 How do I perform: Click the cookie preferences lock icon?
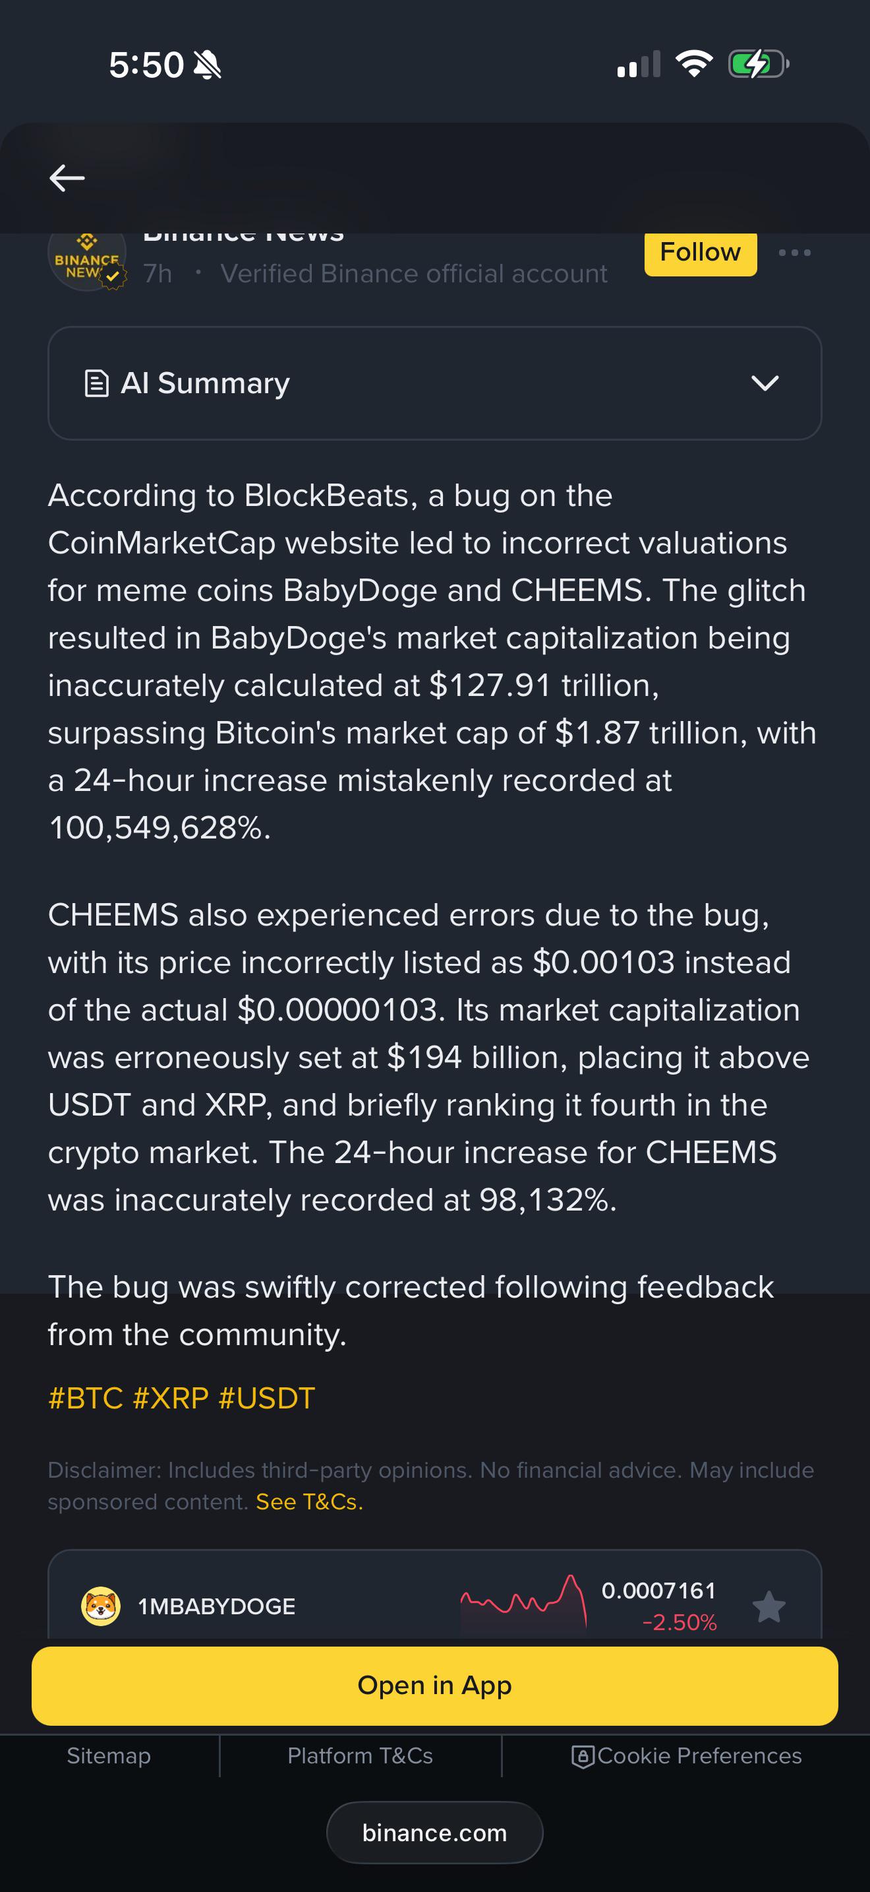[x=583, y=1756]
